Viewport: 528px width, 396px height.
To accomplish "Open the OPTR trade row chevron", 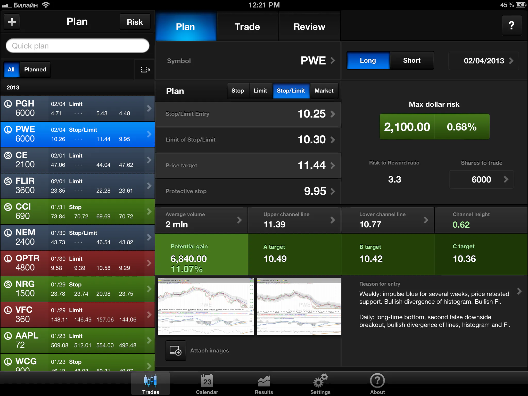I will click(149, 263).
